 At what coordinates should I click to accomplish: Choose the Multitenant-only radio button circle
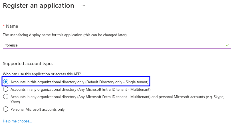(x=6, y=89)
